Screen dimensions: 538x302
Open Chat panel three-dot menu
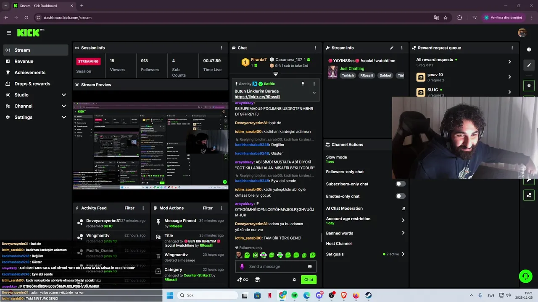tap(315, 48)
